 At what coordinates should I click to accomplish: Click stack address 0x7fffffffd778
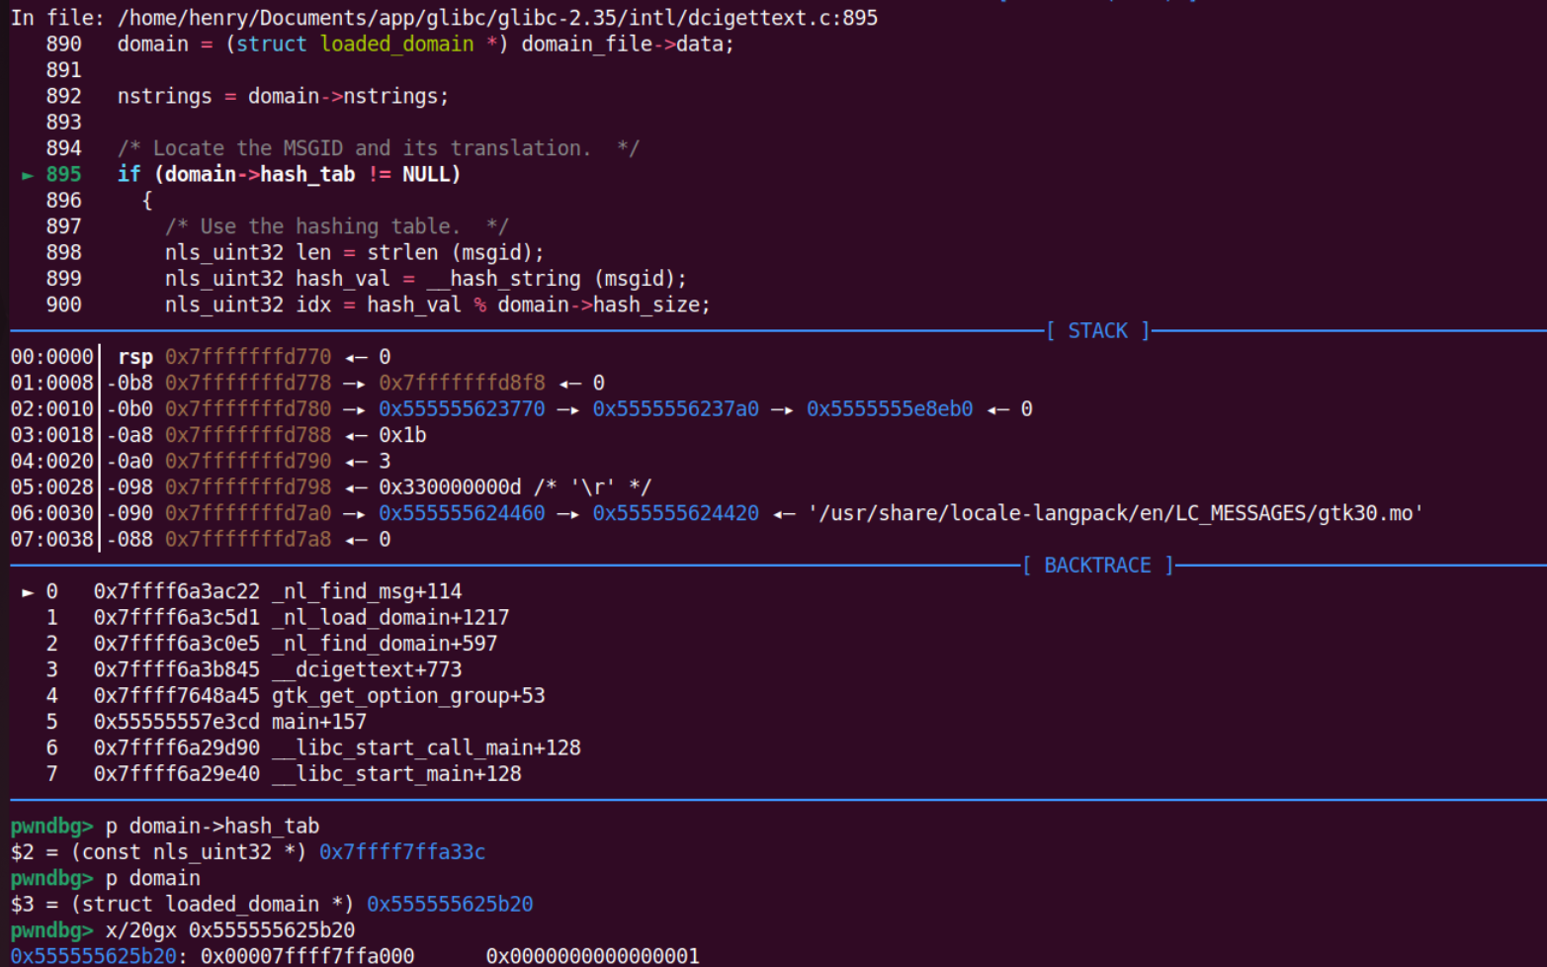pos(248,384)
